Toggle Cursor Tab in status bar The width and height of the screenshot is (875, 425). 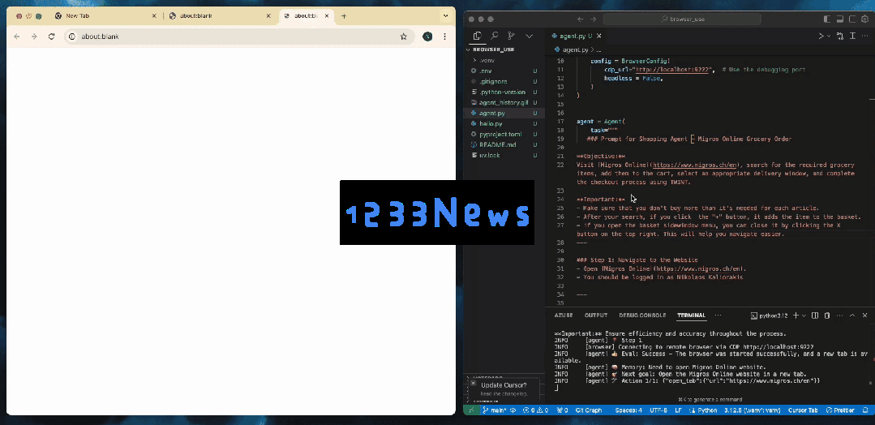click(x=803, y=410)
